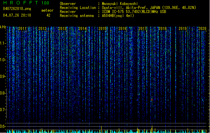Select the file name 0407262010.png
210x133 pixels.
pyautogui.click(x=17, y=9)
